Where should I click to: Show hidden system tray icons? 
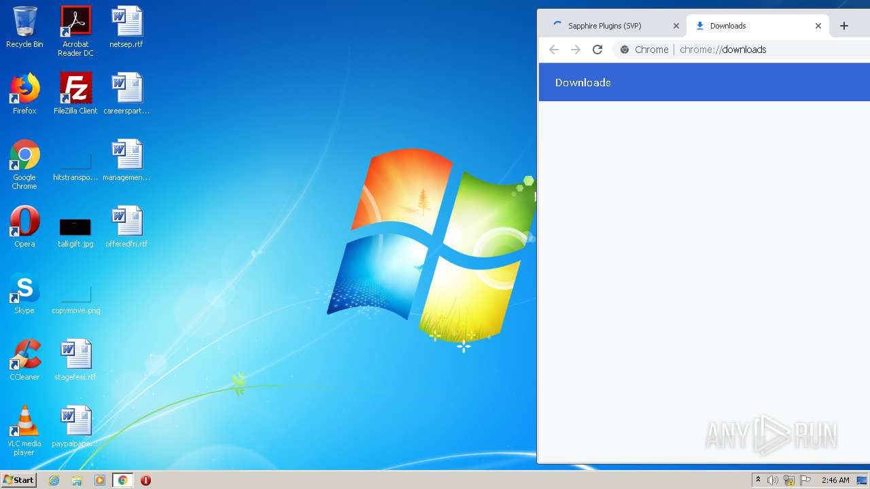758,480
